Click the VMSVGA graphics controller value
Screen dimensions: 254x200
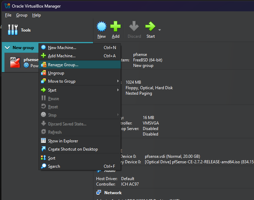point(151,123)
